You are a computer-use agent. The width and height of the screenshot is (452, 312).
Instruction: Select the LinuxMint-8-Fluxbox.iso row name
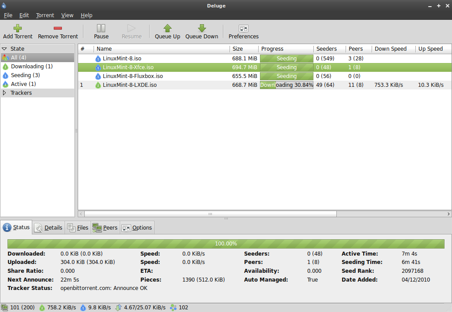133,76
